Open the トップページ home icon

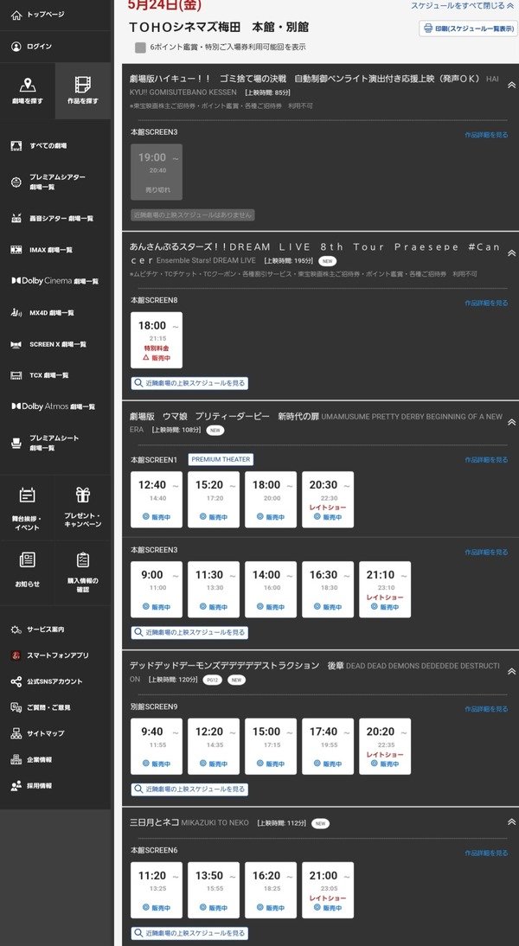point(16,15)
